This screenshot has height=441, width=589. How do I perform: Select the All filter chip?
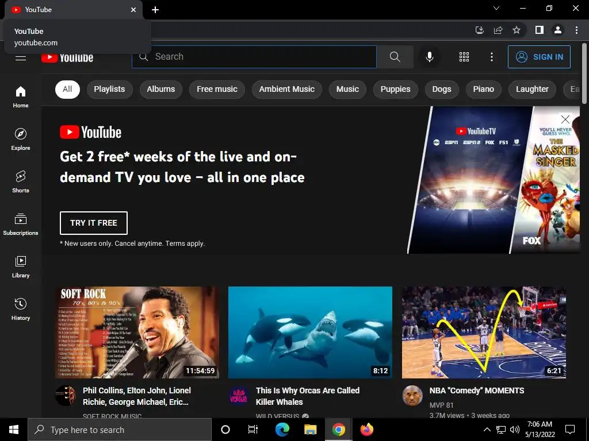(x=68, y=89)
